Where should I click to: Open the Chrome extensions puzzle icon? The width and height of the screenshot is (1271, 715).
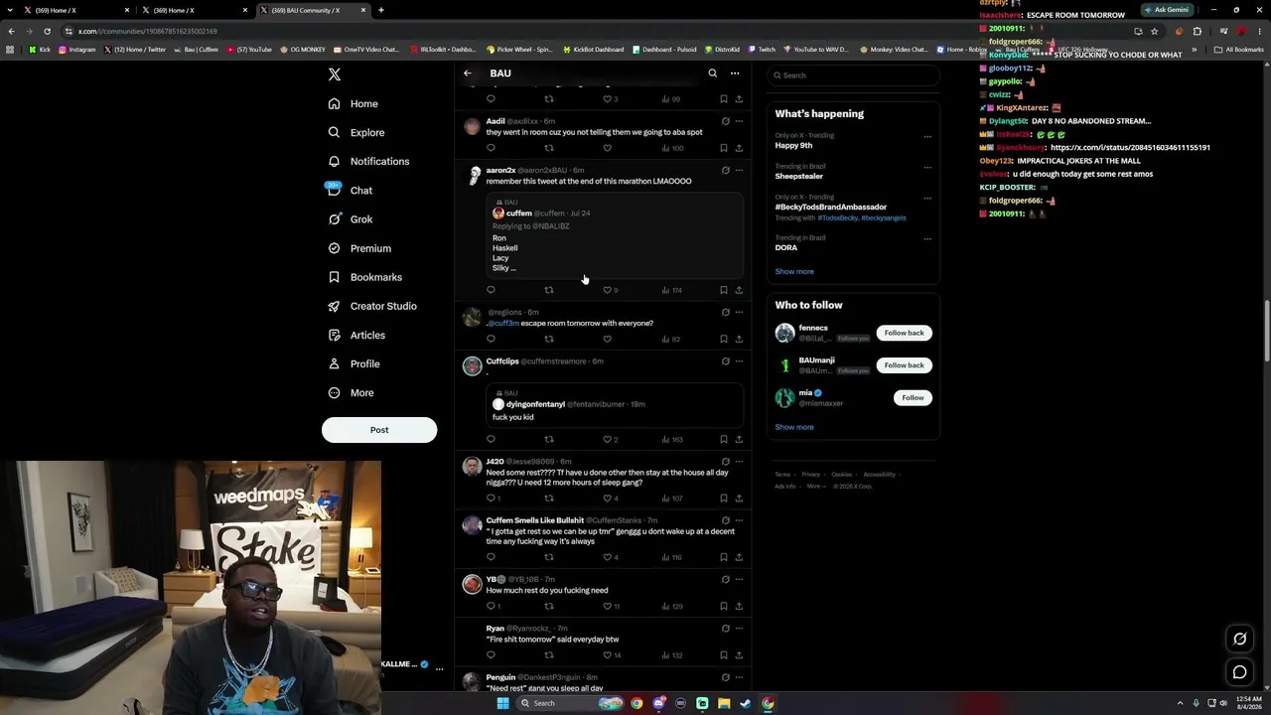coord(1197,31)
